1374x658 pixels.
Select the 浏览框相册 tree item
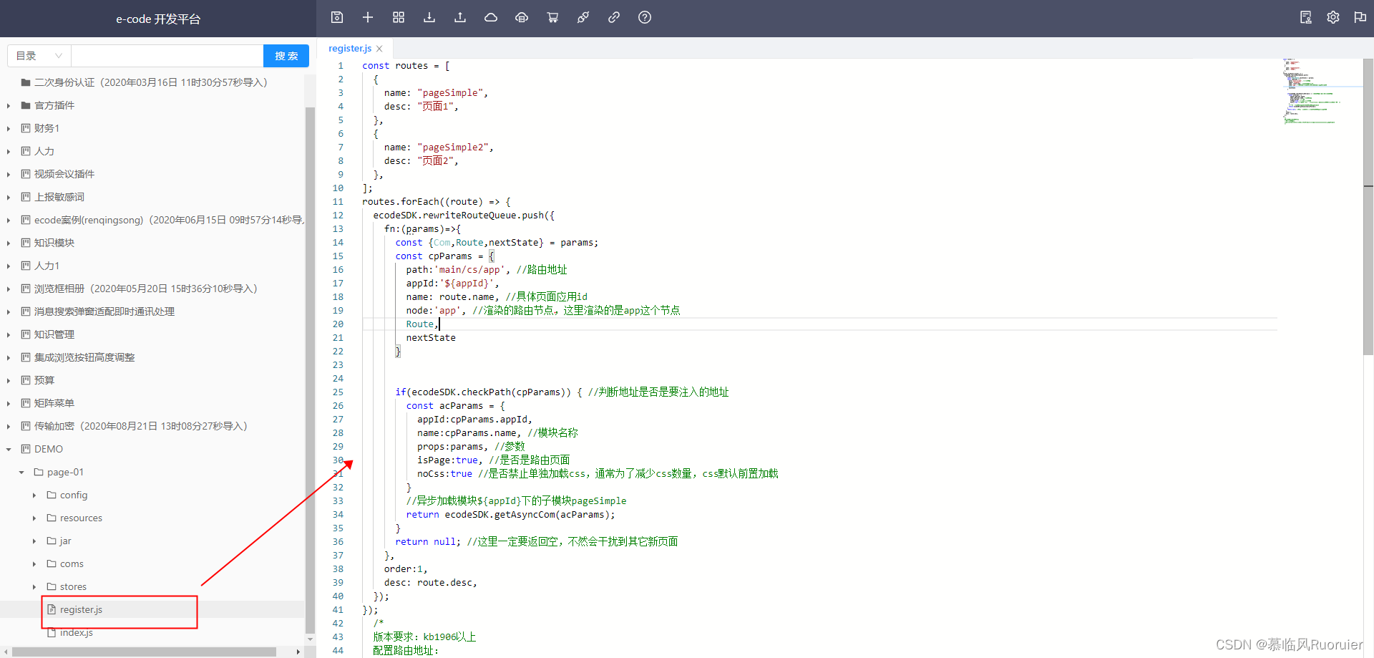click(x=145, y=289)
